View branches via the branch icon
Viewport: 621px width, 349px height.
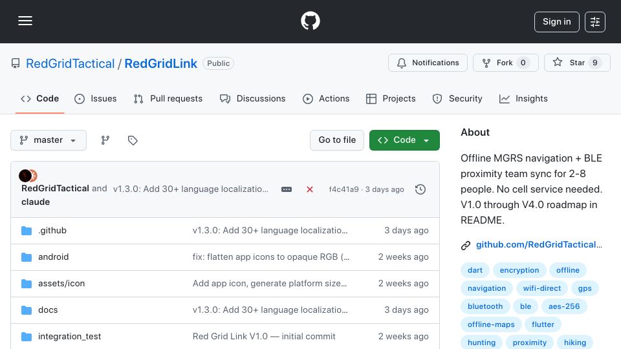click(105, 140)
